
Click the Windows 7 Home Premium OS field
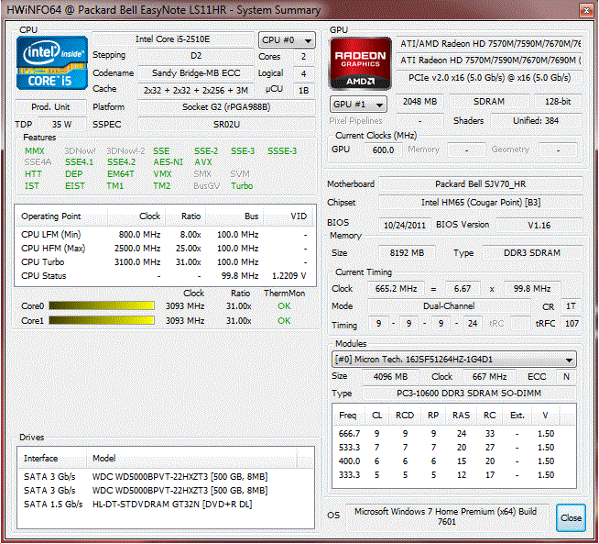tap(446, 516)
